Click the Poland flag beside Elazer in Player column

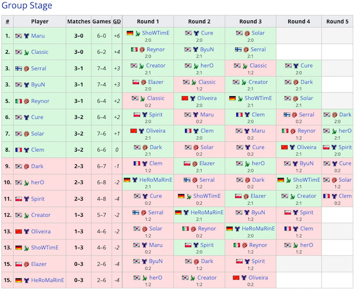tap(18, 264)
